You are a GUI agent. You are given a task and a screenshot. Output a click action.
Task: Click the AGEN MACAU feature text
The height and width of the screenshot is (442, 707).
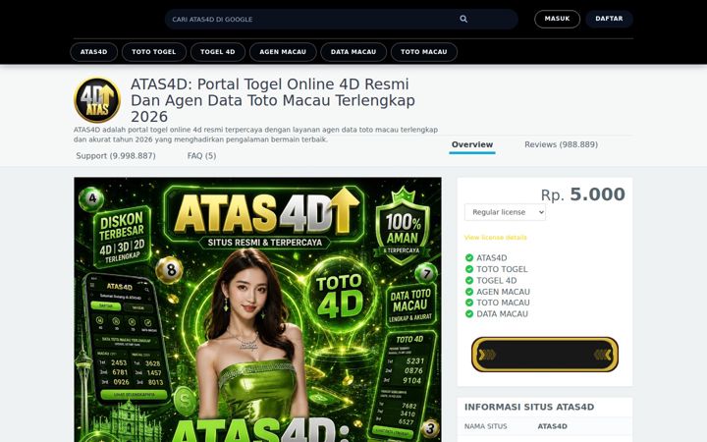(503, 292)
